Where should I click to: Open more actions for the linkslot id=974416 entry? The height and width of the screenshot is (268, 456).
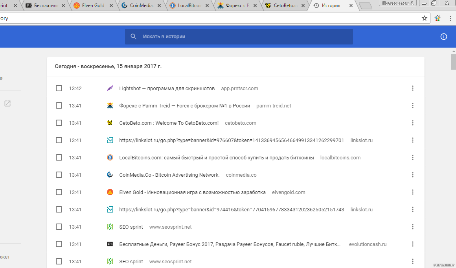pos(412,209)
